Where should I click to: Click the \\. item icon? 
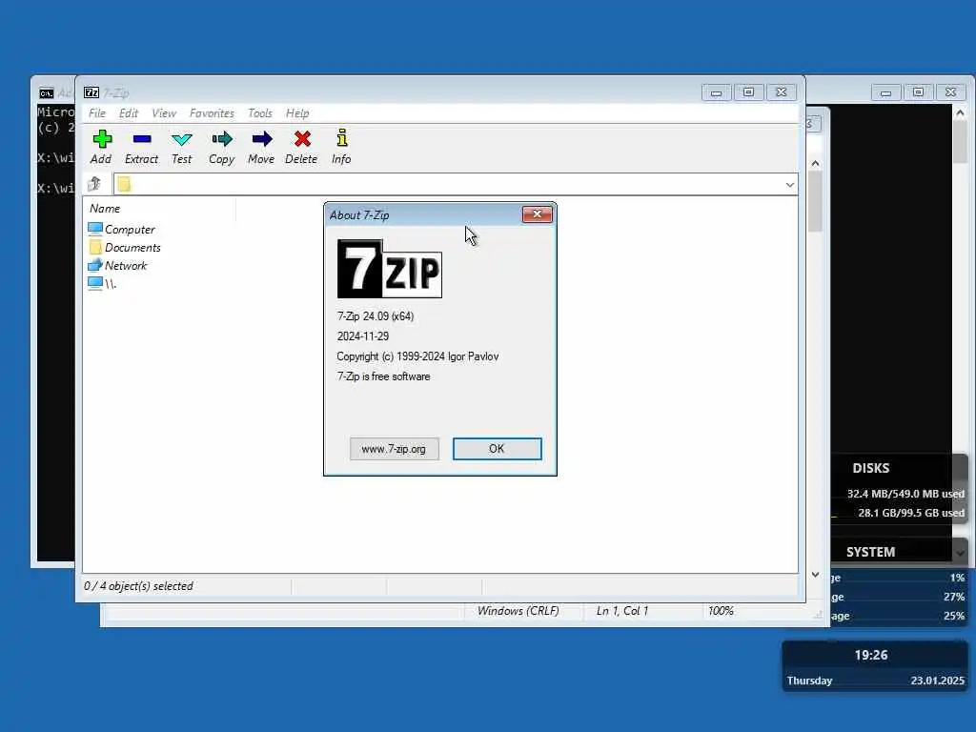click(95, 283)
